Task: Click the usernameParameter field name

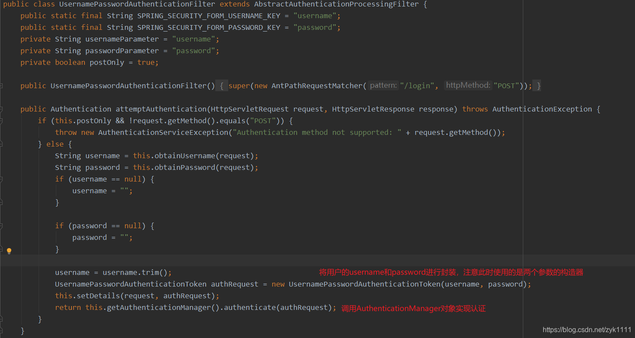Action: click(x=122, y=39)
